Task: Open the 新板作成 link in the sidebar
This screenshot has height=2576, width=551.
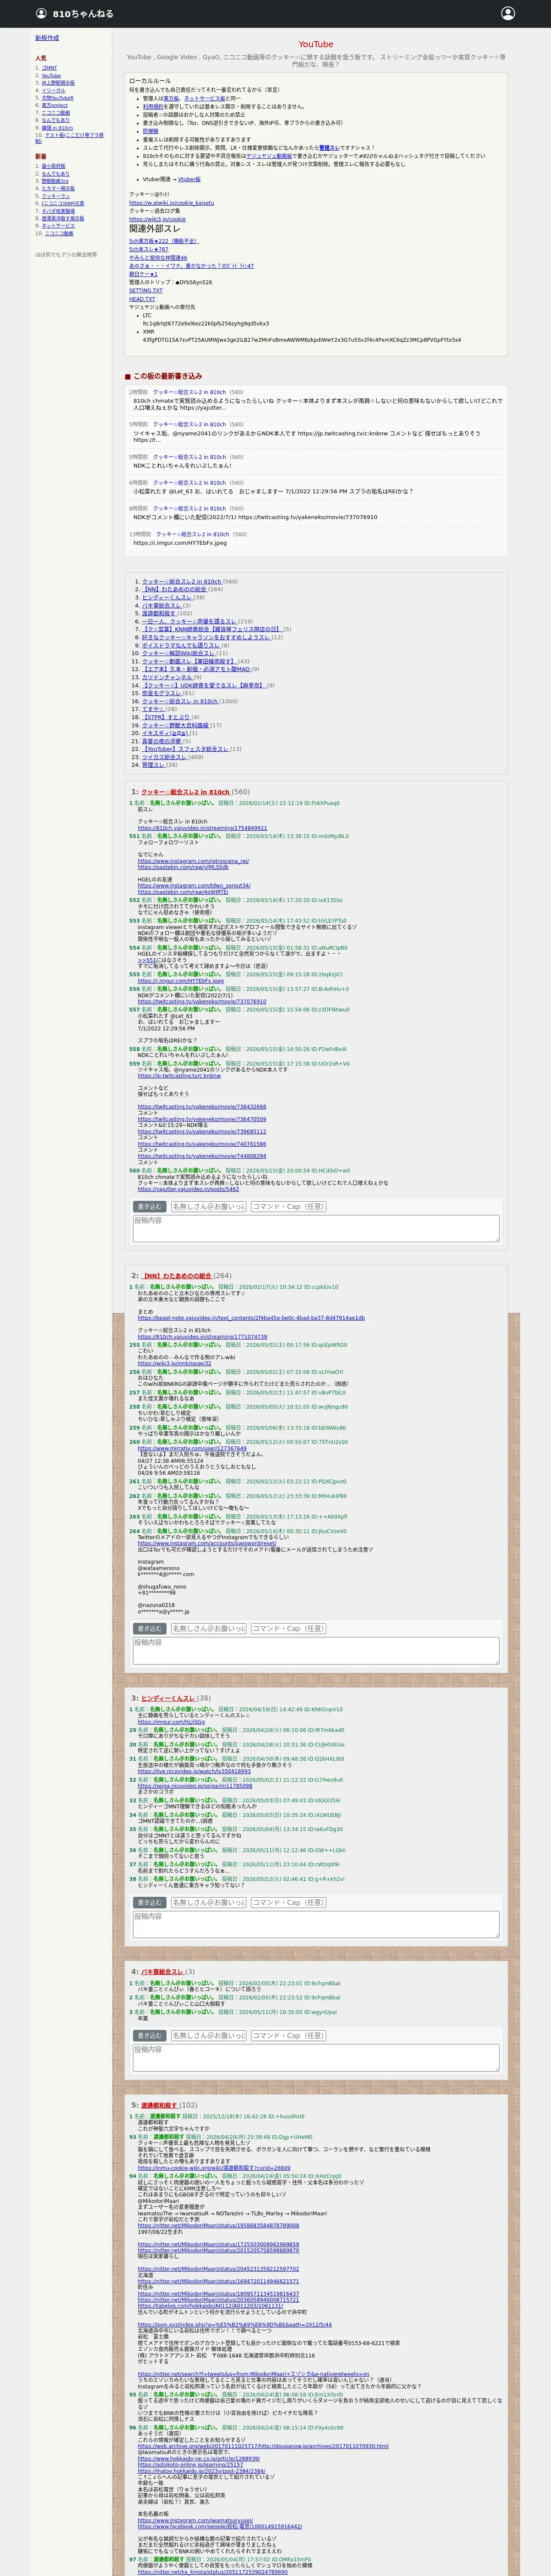Action: pyautogui.click(x=47, y=38)
